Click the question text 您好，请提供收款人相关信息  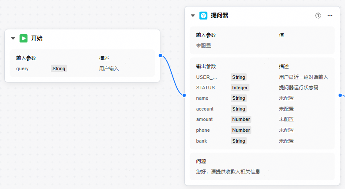228,172
